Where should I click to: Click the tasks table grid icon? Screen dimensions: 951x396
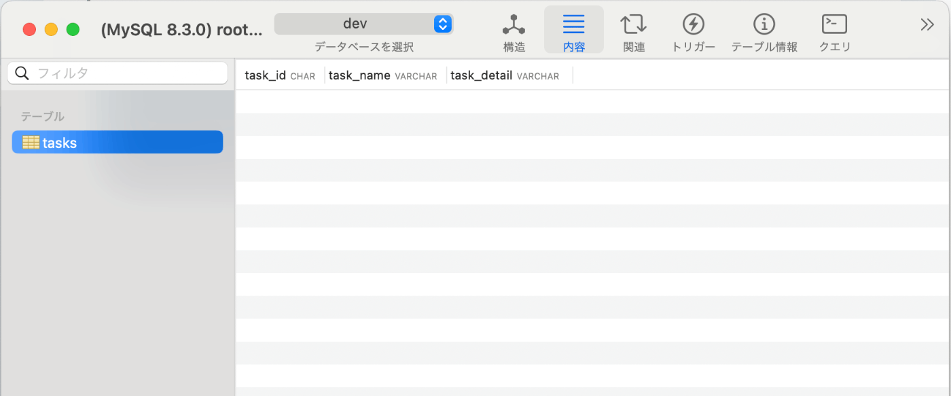click(31, 143)
